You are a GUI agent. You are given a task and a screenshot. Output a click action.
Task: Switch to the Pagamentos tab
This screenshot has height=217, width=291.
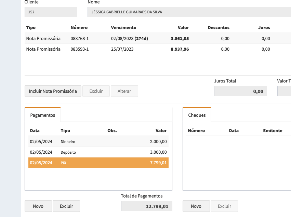tap(43, 115)
